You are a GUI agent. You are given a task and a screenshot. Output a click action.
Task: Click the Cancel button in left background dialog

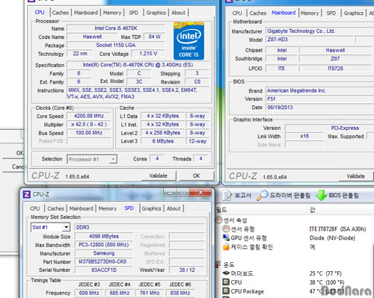(13, 167)
